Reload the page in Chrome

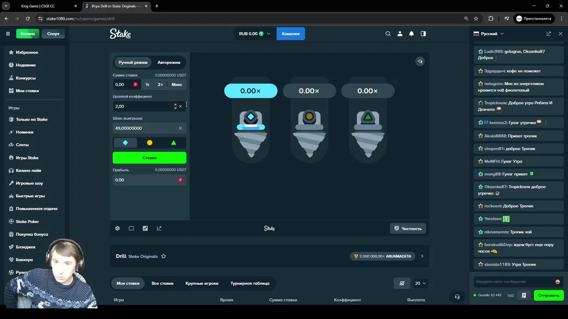pos(28,19)
